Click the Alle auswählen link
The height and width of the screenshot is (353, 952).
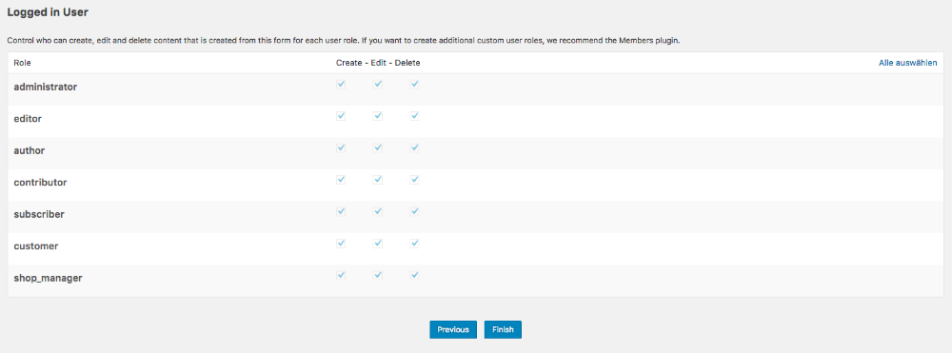coord(907,63)
